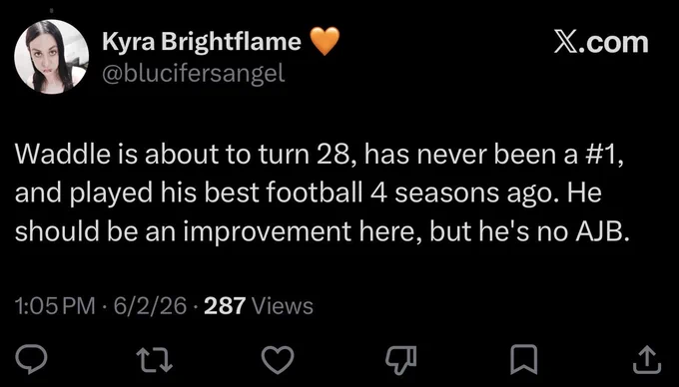The height and width of the screenshot is (387, 679).
Task: Click the thumbs-down dislike icon
Action: click(401, 360)
